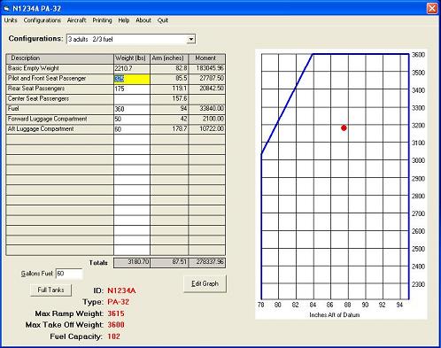The height and width of the screenshot is (348, 441).
Task: Click the Edit Graph button
Action: 205,283
